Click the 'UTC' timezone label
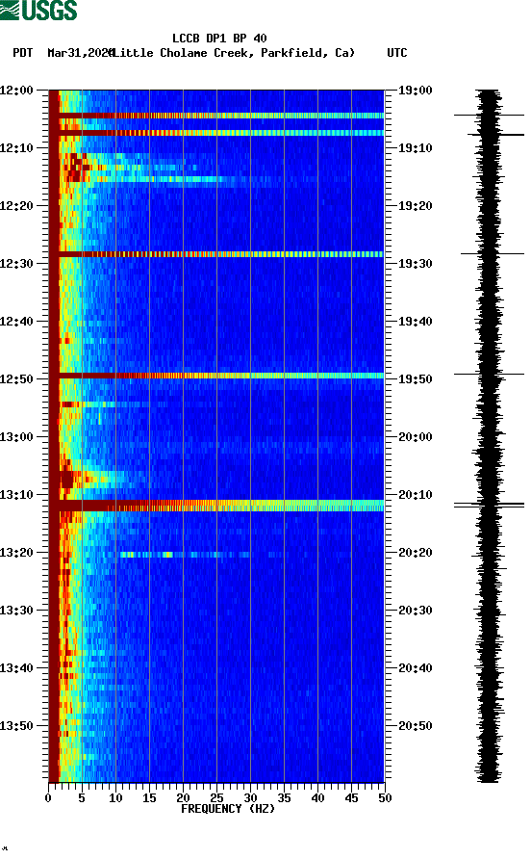 (x=397, y=53)
